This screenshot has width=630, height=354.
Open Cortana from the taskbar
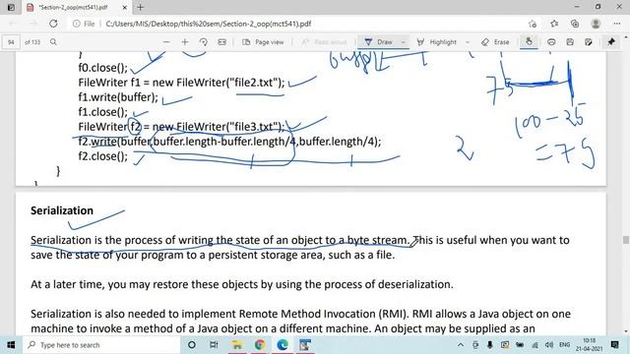pyautogui.click(x=192, y=345)
